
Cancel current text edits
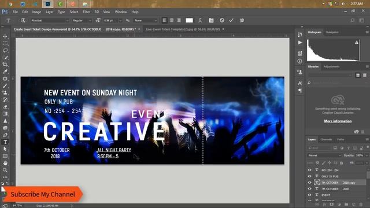222,21
